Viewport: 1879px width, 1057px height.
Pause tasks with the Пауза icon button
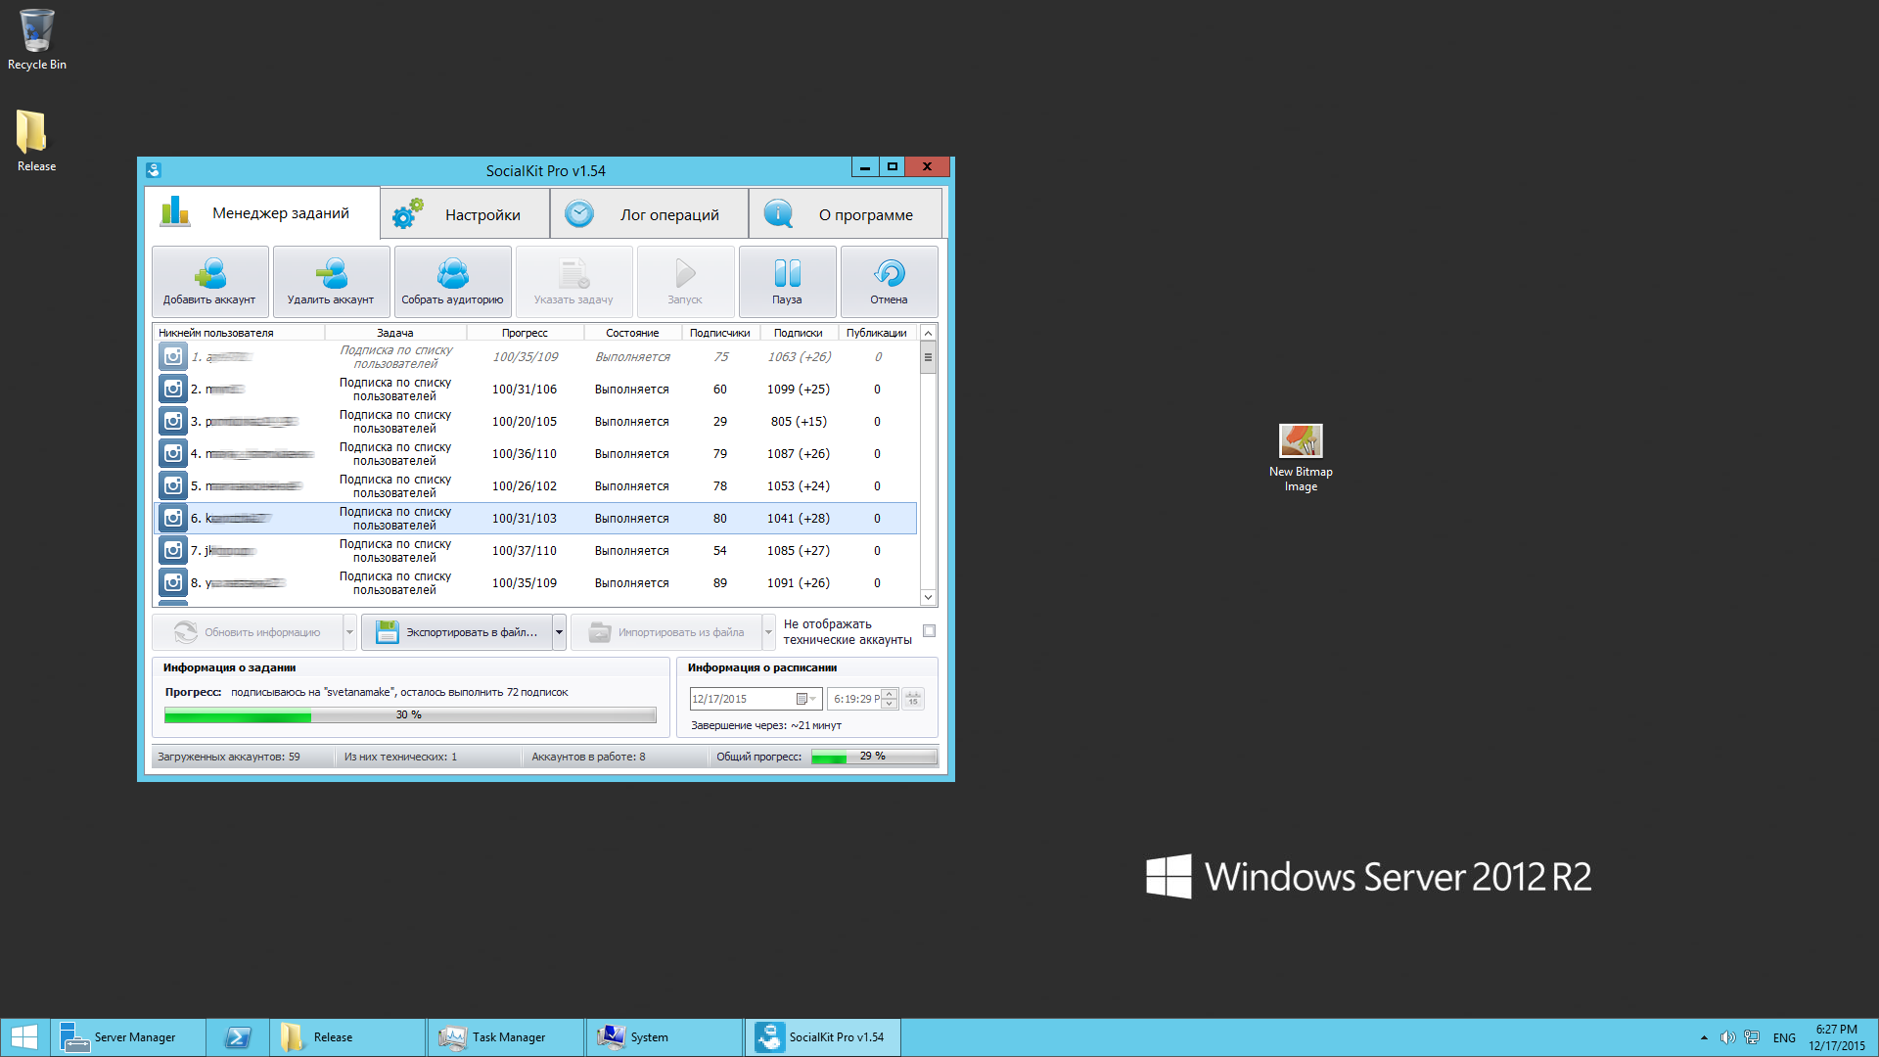pos(787,282)
